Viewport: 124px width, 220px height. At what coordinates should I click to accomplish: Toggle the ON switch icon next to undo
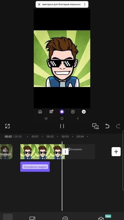(x=95, y=126)
